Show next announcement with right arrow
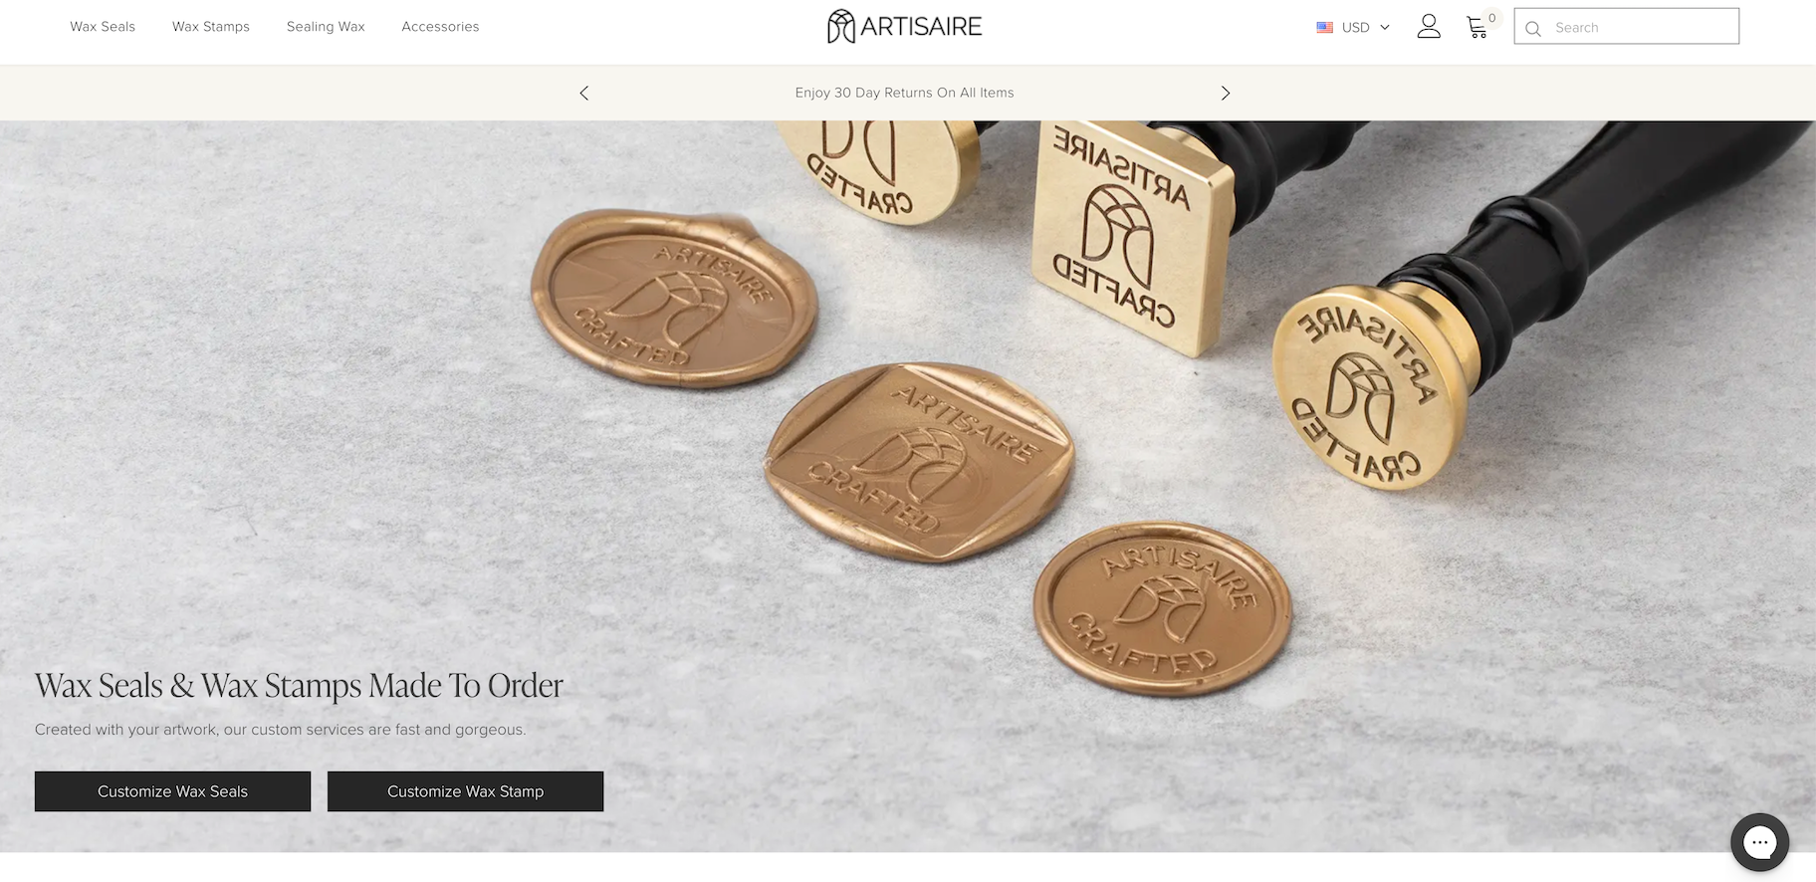This screenshot has height=882, width=1816. pos(1226,93)
